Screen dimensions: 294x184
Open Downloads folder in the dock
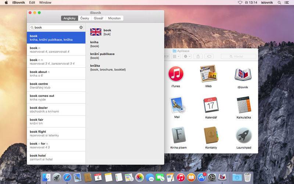237,177
